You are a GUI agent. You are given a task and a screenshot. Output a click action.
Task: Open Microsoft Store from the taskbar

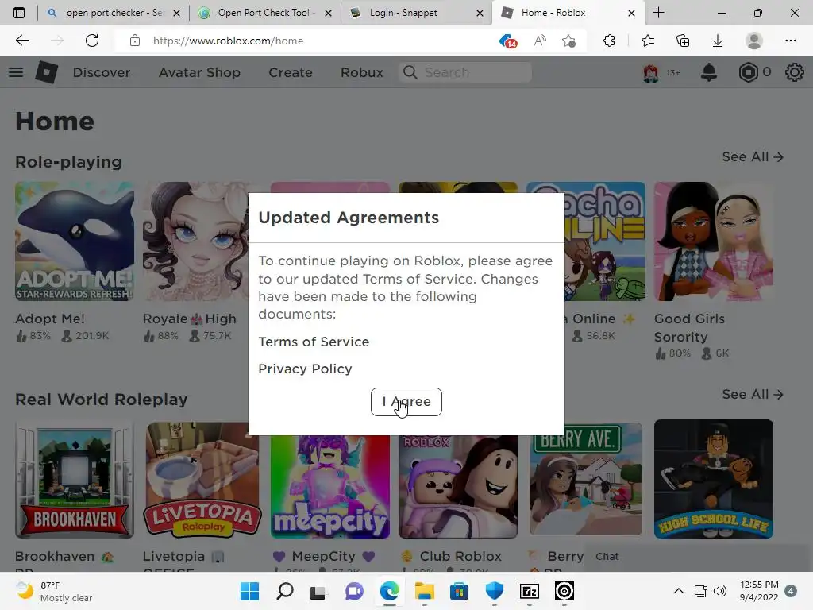459,591
